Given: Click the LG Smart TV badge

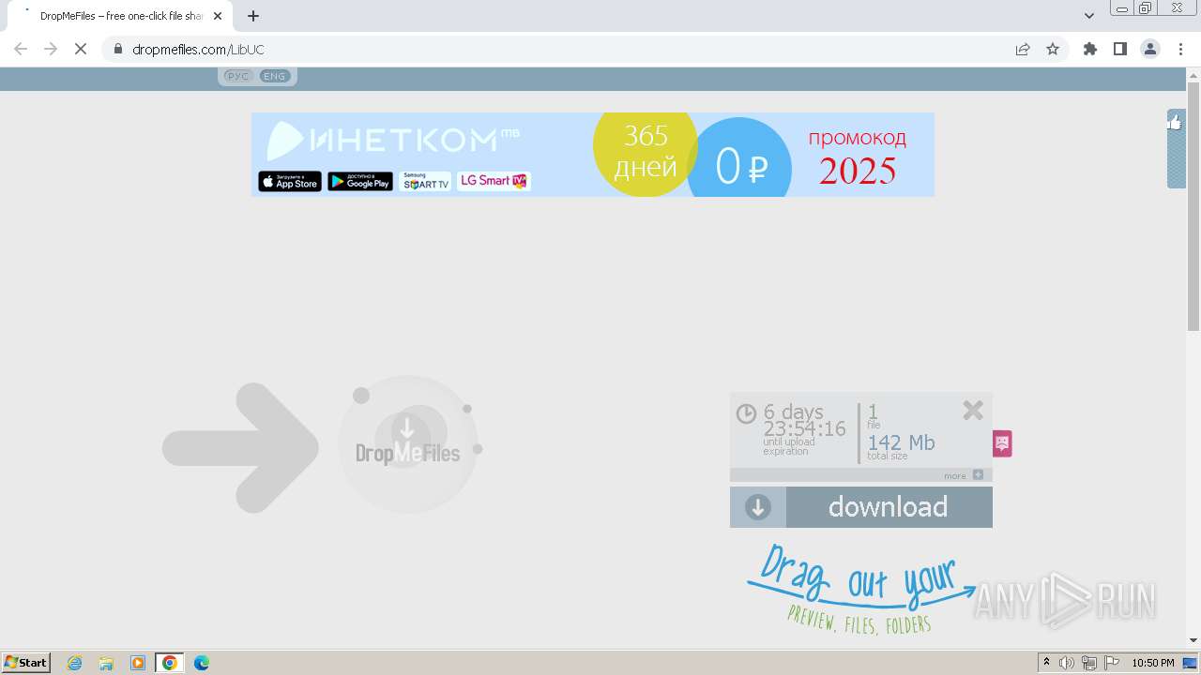Looking at the screenshot, I should point(494,181).
